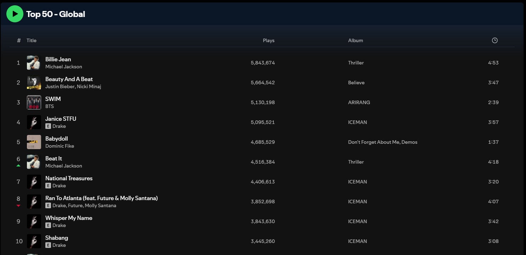This screenshot has width=526, height=255.
Task: Click the 4:53 duration of Billie Jean
Action: pos(493,63)
